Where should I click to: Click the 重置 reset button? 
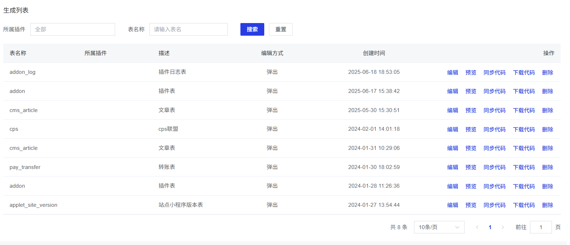280,30
